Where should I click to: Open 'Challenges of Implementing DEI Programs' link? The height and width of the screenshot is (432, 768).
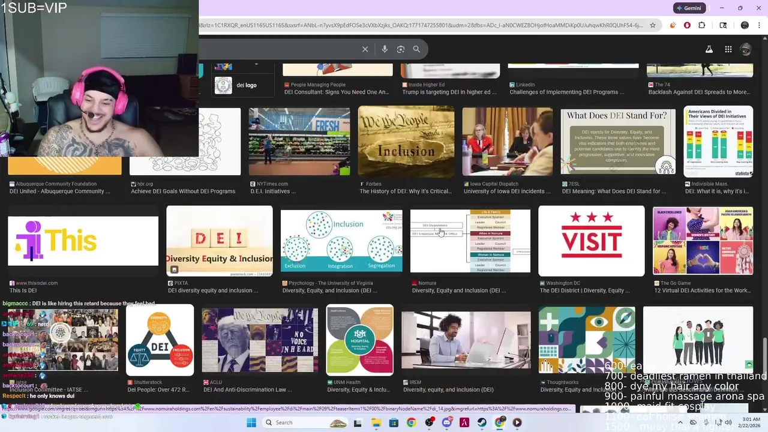click(566, 92)
